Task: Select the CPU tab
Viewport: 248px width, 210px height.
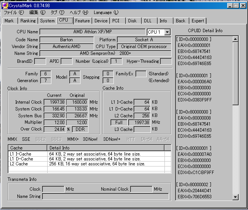Action: [65, 20]
